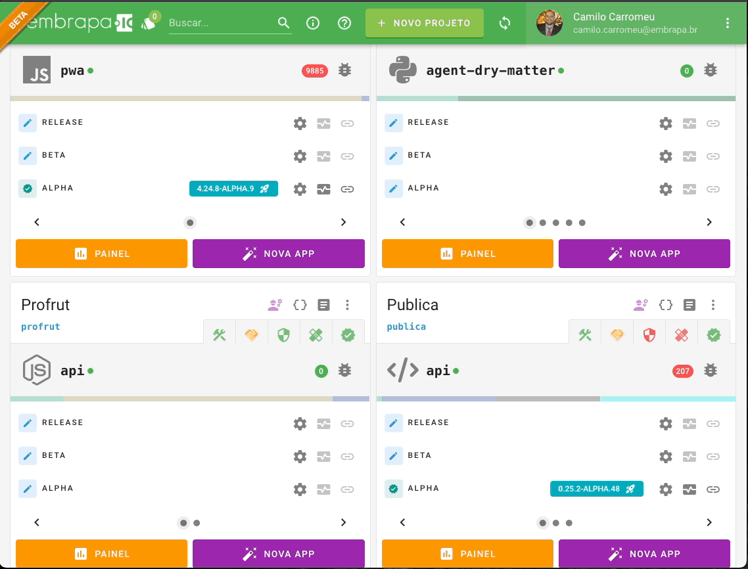This screenshot has height=569, width=748.
Task: Open the 0.25.2-ALPHA.48 version badge
Action: tap(596, 489)
